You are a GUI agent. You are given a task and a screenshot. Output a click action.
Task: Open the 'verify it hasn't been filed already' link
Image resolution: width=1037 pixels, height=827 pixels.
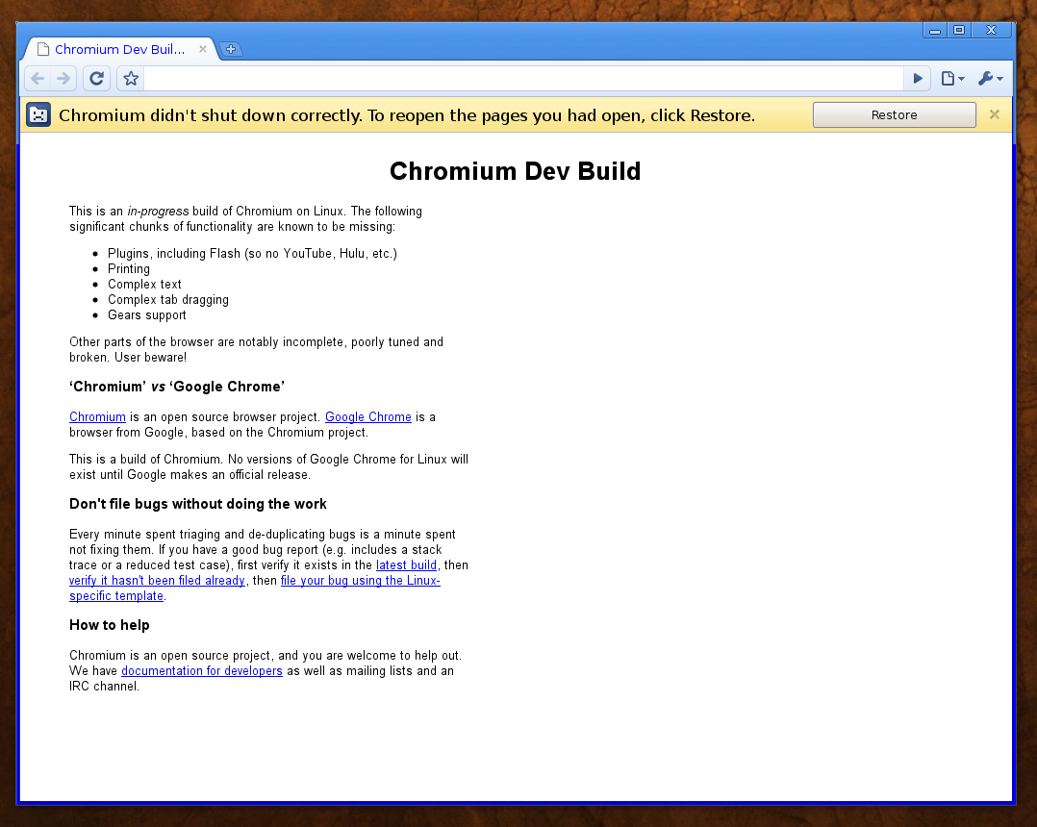[x=157, y=581]
